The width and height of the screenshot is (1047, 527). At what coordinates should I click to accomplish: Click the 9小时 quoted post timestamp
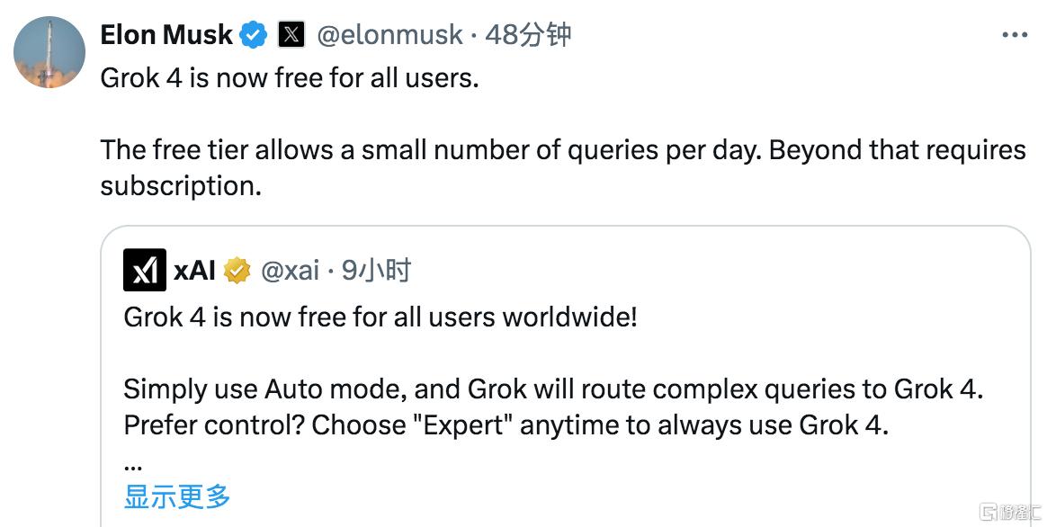click(x=376, y=271)
